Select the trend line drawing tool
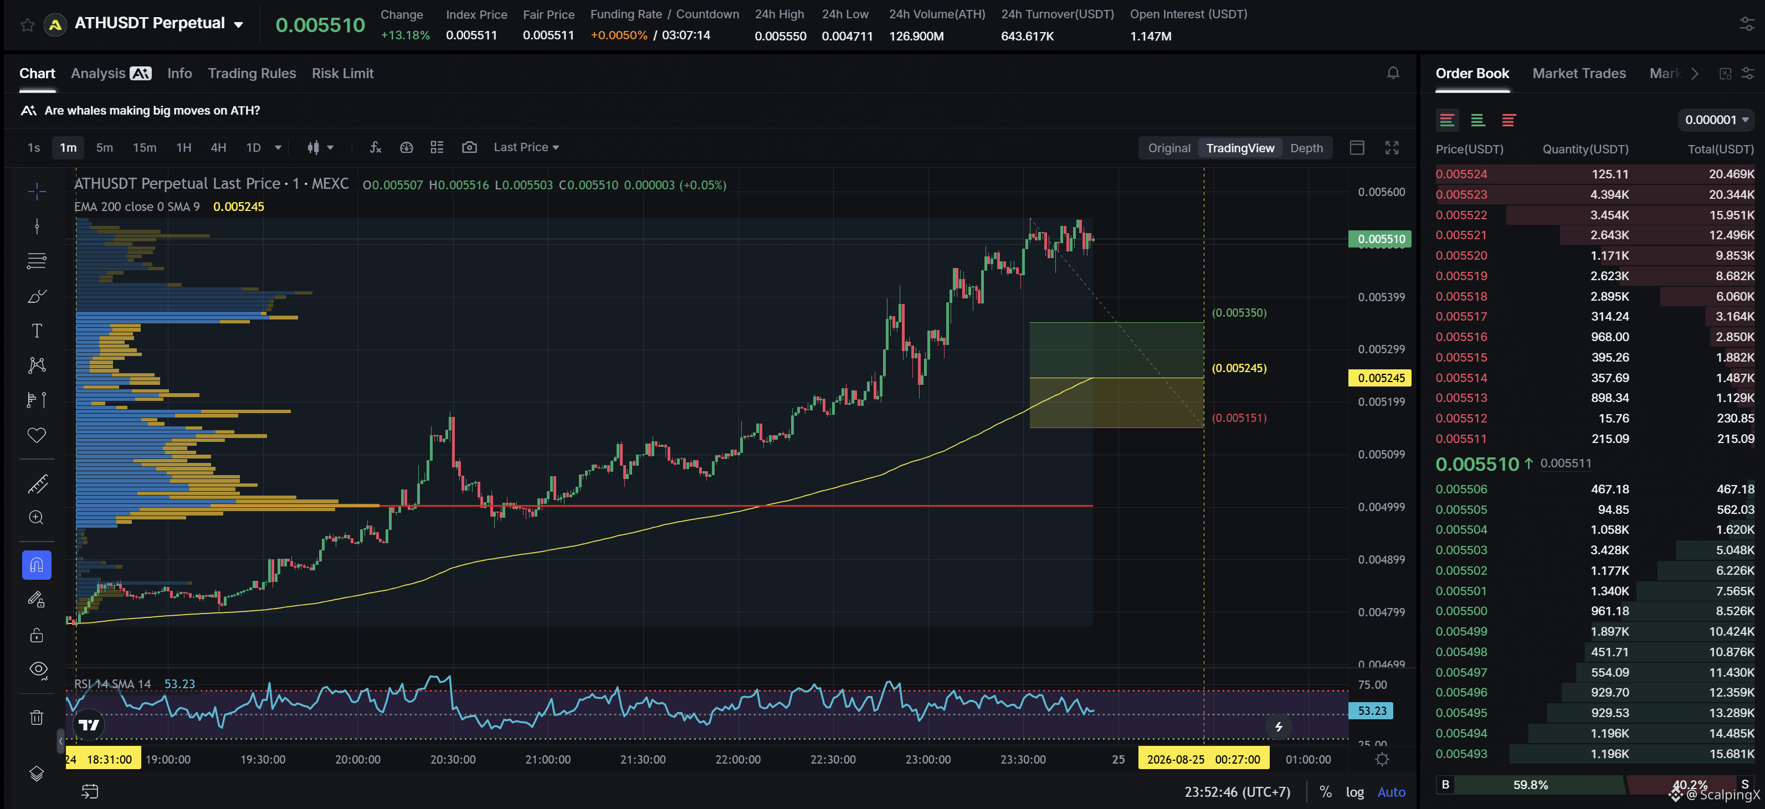The height and width of the screenshot is (809, 1765). 37,226
